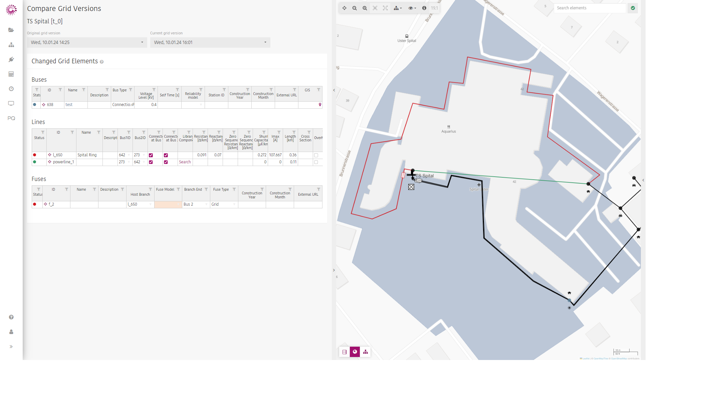The height and width of the screenshot is (400, 712).
Task: Switch to the schematic tree view tab
Action: [x=366, y=352]
